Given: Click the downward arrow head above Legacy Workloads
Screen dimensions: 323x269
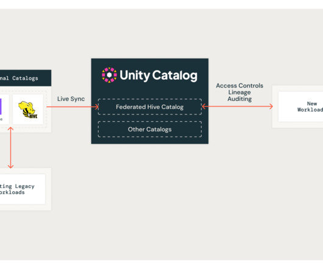Looking at the screenshot, I should click(x=10, y=166).
